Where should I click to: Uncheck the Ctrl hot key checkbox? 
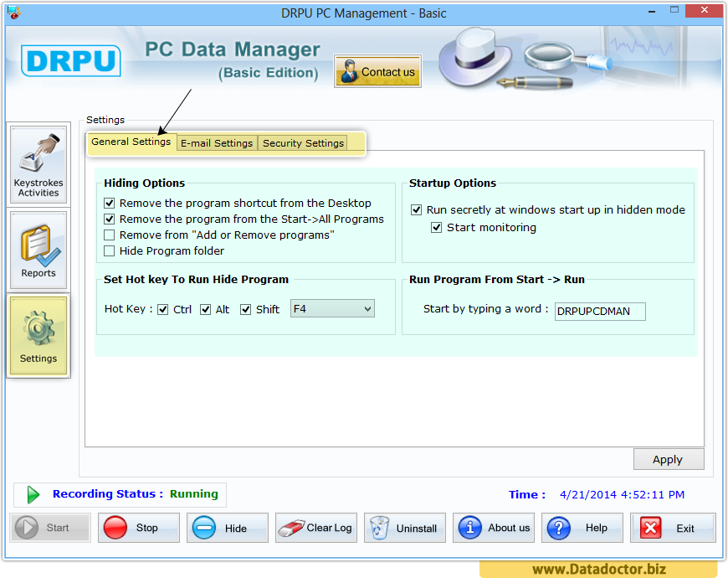[162, 309]
